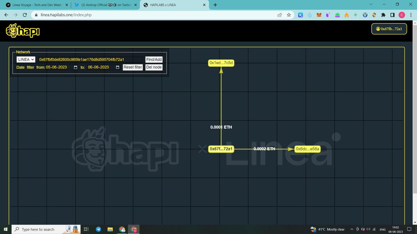Reload the current page
Screen dimensions: 417x234
click(x=25, y=15)
